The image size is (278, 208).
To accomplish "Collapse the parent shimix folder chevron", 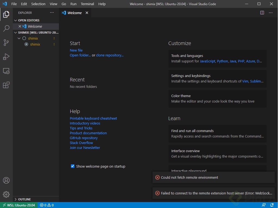I will [x=19, y=38].
